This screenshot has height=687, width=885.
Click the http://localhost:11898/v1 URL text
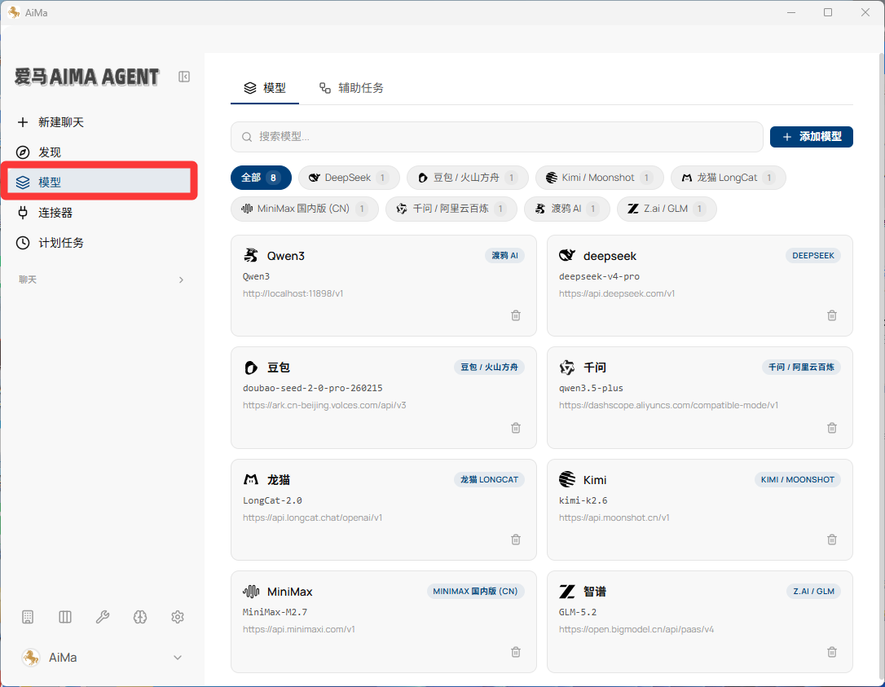293,293
